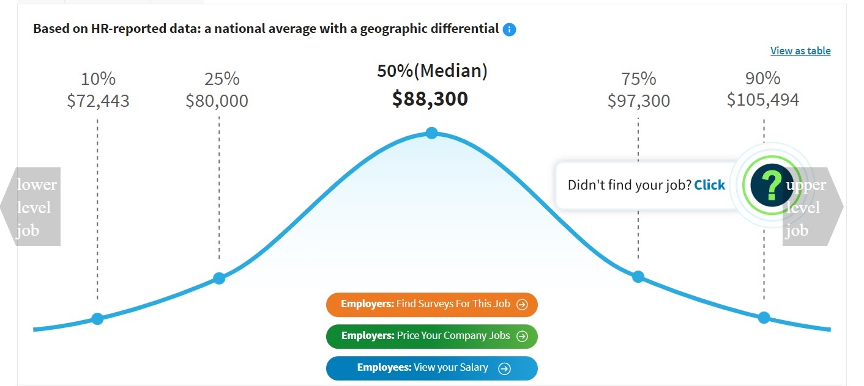Click the 10% $72,443 label
The height and width of the screenshot is (386, 864).
coord(98,90)
